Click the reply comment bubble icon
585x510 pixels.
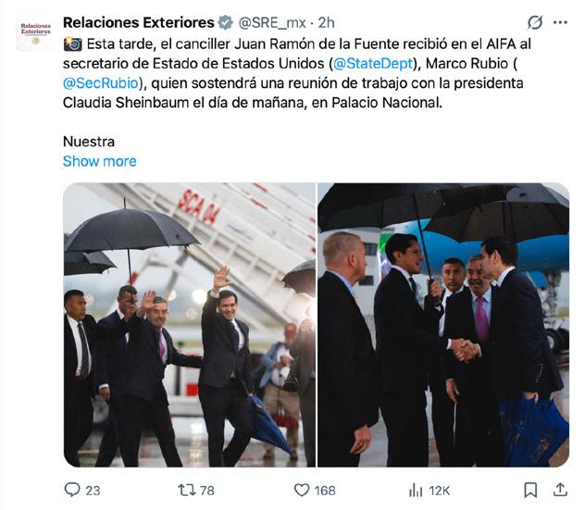pos(72,490)
